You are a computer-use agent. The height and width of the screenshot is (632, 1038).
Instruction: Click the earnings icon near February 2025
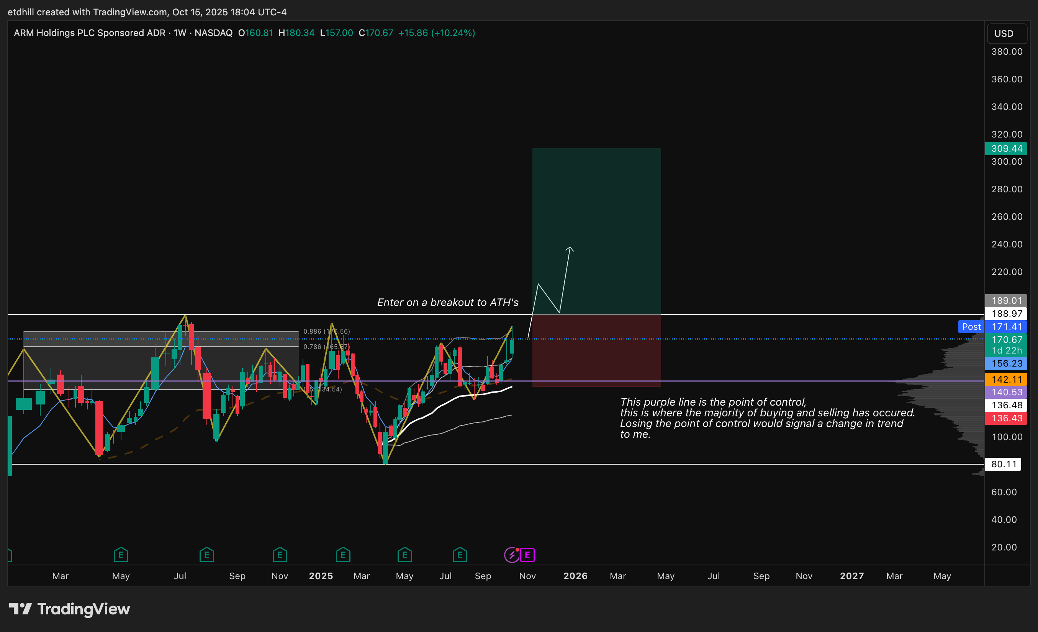[343, 555]
